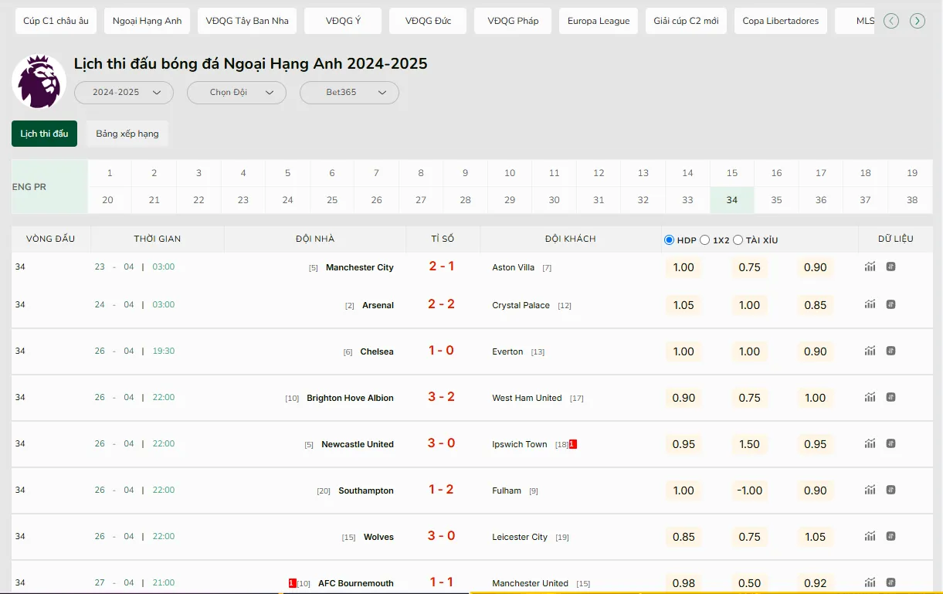Click the Leicester City team name
The image size is (943, 594).
tap(520, 537)
